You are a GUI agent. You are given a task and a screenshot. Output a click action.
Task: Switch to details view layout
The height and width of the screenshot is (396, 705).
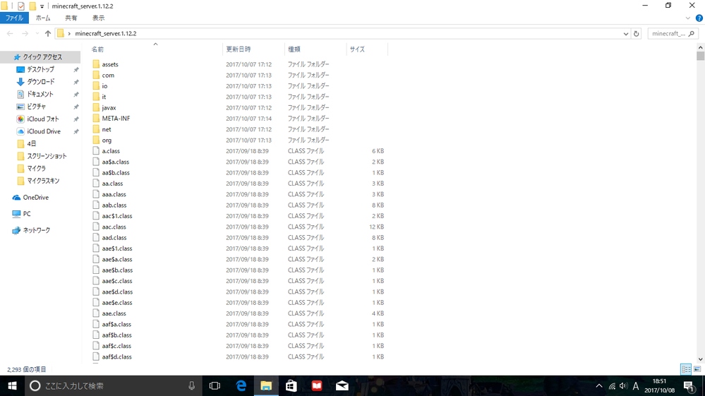(685, 369)
